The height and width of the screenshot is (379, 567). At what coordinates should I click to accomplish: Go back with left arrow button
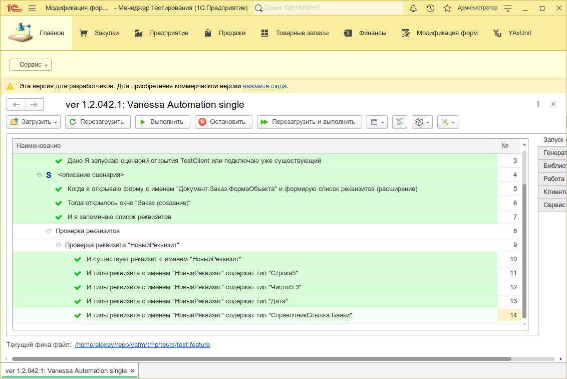[16, 105]
